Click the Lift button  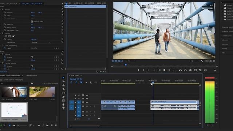tap(181, 70)
